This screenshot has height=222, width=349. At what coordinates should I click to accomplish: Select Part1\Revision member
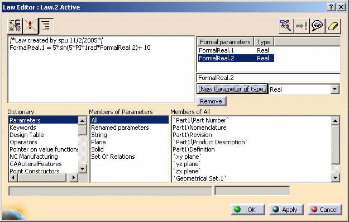pyautogui.click(x=192, y=135)
